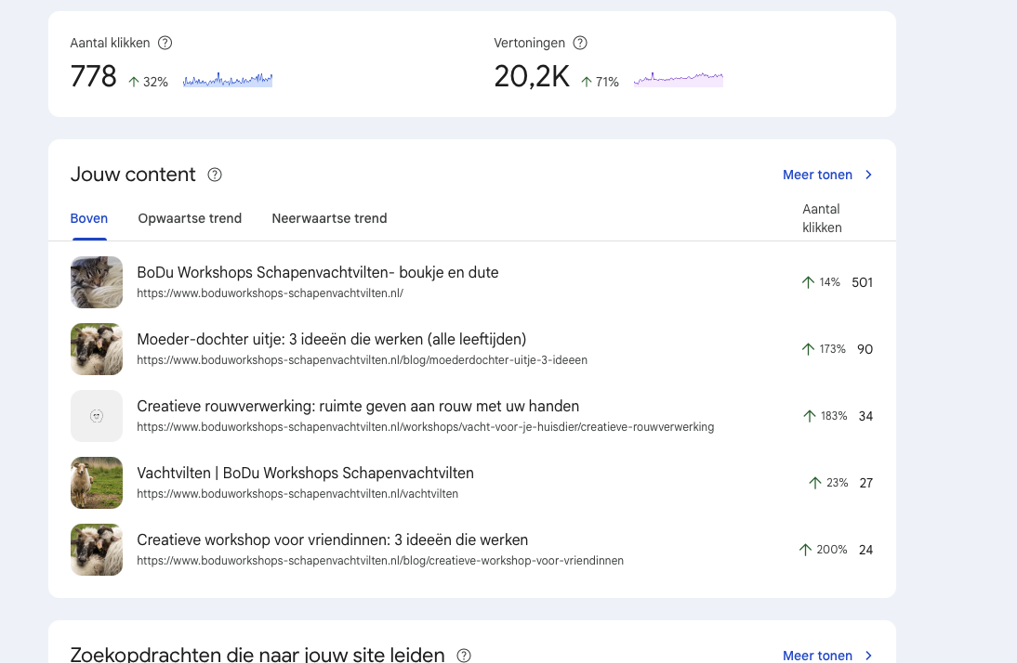
Task: Open Meer tonen link in Jouw content
Action: coord(817,175)
